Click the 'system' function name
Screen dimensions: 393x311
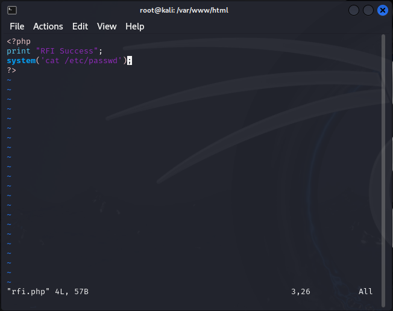point(21,61)
